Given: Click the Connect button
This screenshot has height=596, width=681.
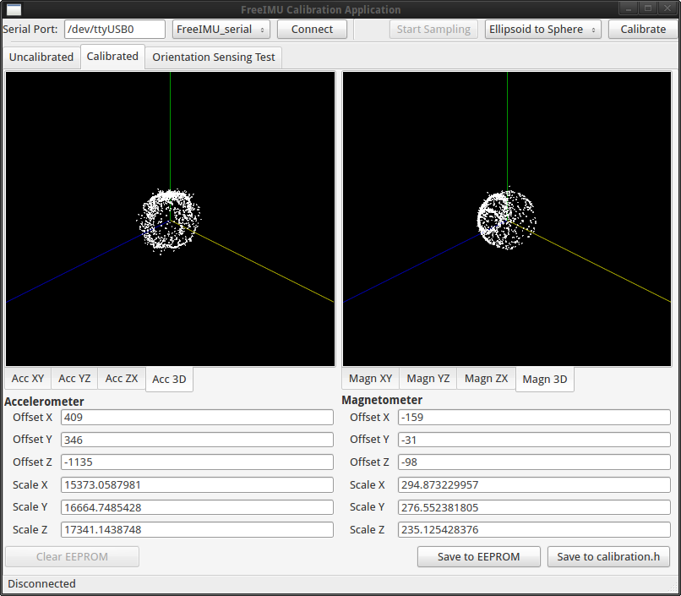Looking at the screenshot, I should pyautogui.click(x=312, y=29).
